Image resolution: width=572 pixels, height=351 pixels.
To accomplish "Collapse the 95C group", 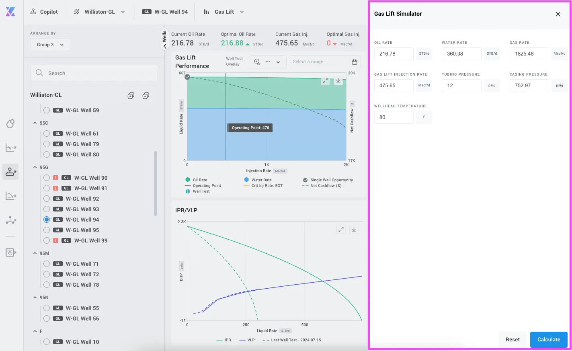I will coord(35,123).
